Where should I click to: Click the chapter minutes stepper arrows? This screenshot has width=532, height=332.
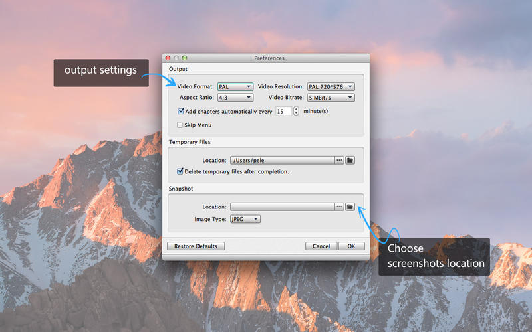click(296, 111)
